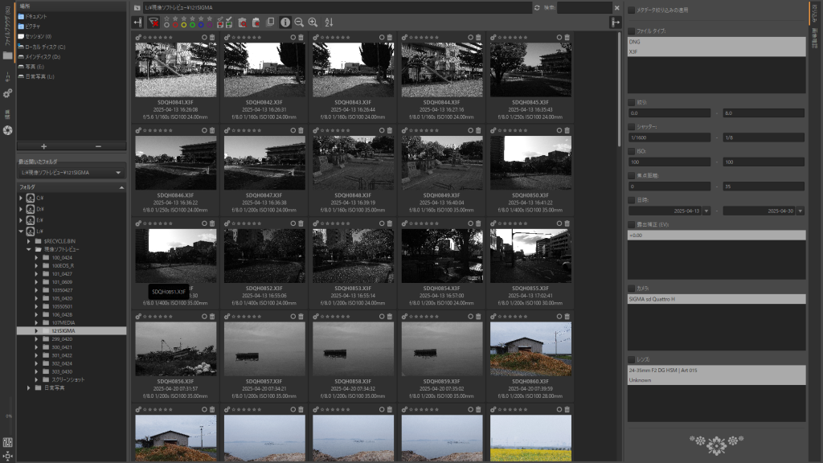The image size is (823, 463).
Task: Click the overlapping pages icon in the toolbar
Action: 270,22
